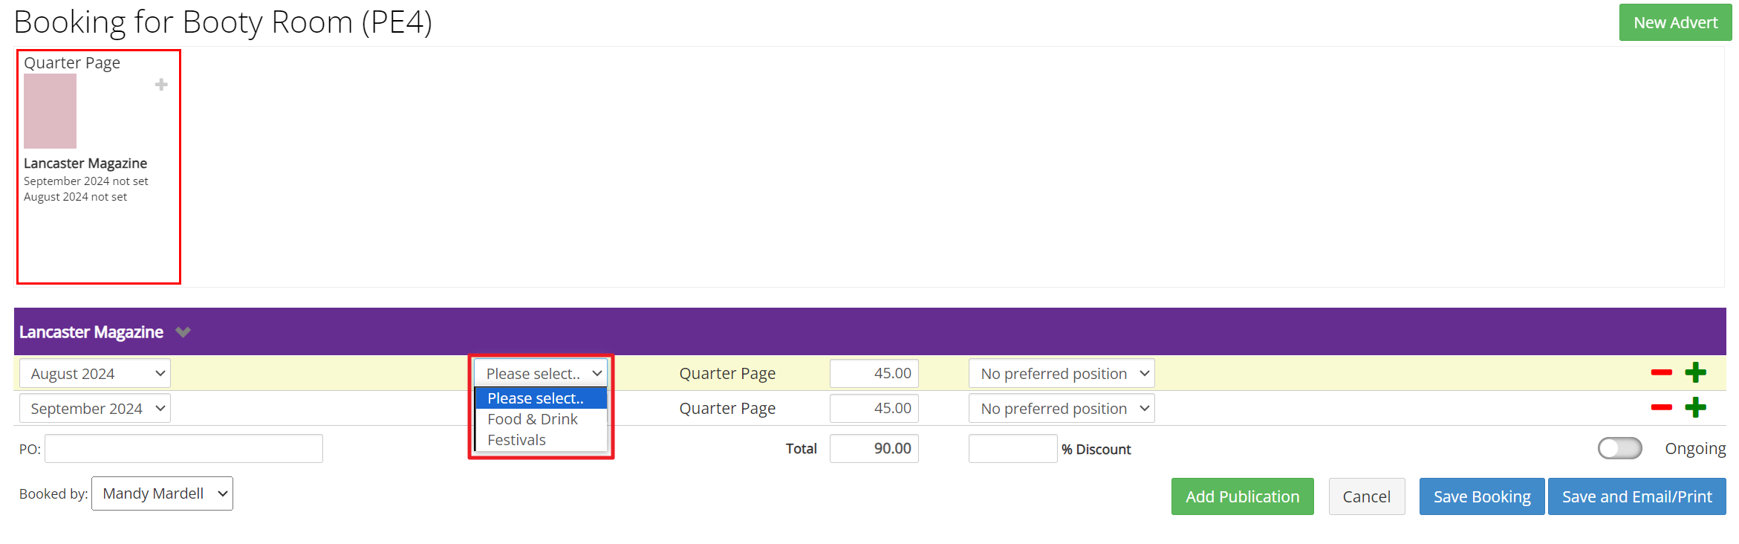Click the Quarter Page label in September row
Screen dimensions: 1739x544
pos(727,408)
